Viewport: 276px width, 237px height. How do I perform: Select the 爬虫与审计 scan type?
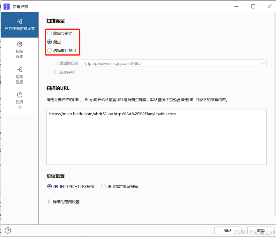tap(60, 33)
